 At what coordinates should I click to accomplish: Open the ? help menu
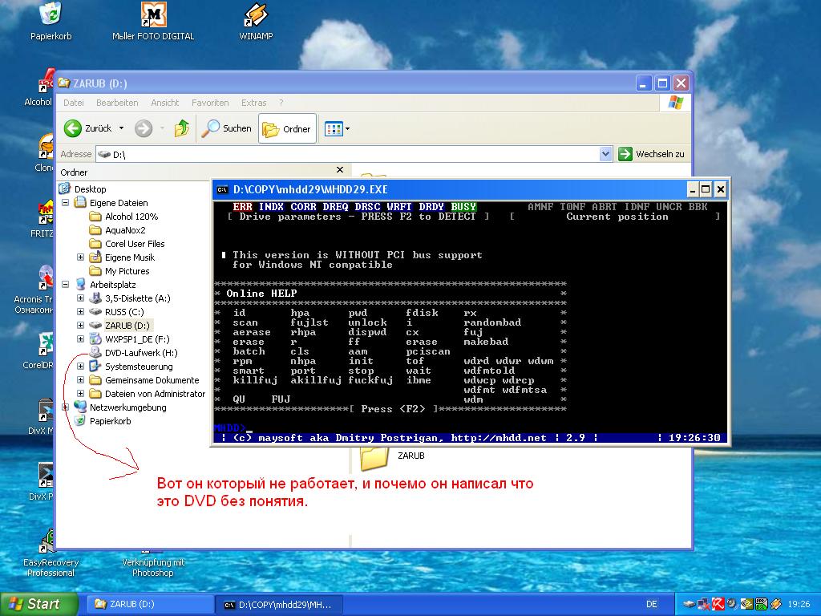[281, 103]
